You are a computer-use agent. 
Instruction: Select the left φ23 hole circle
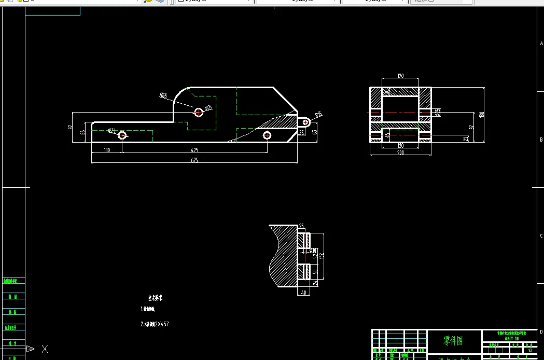tap(122, 135)
